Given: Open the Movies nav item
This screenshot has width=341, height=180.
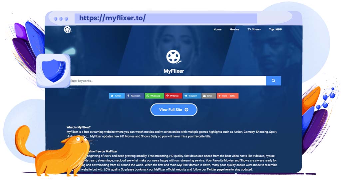Looking at the screenshot, I should (x=234, y=29).
